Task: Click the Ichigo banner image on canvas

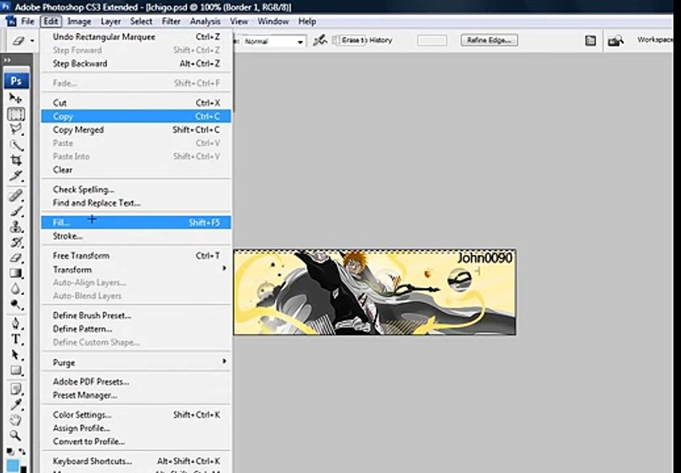Action: click(x=375, y=292)
